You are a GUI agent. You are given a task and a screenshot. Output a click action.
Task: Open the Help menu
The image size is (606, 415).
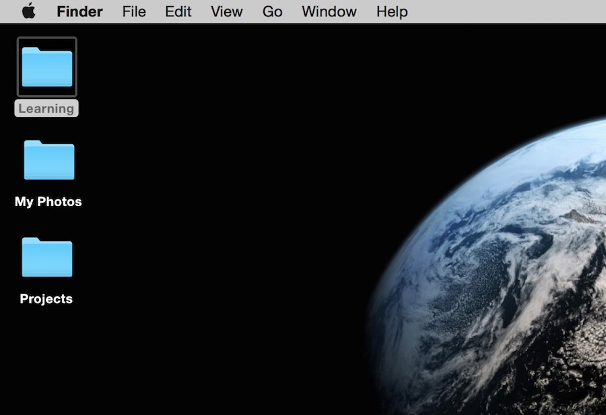pos(392,11)
